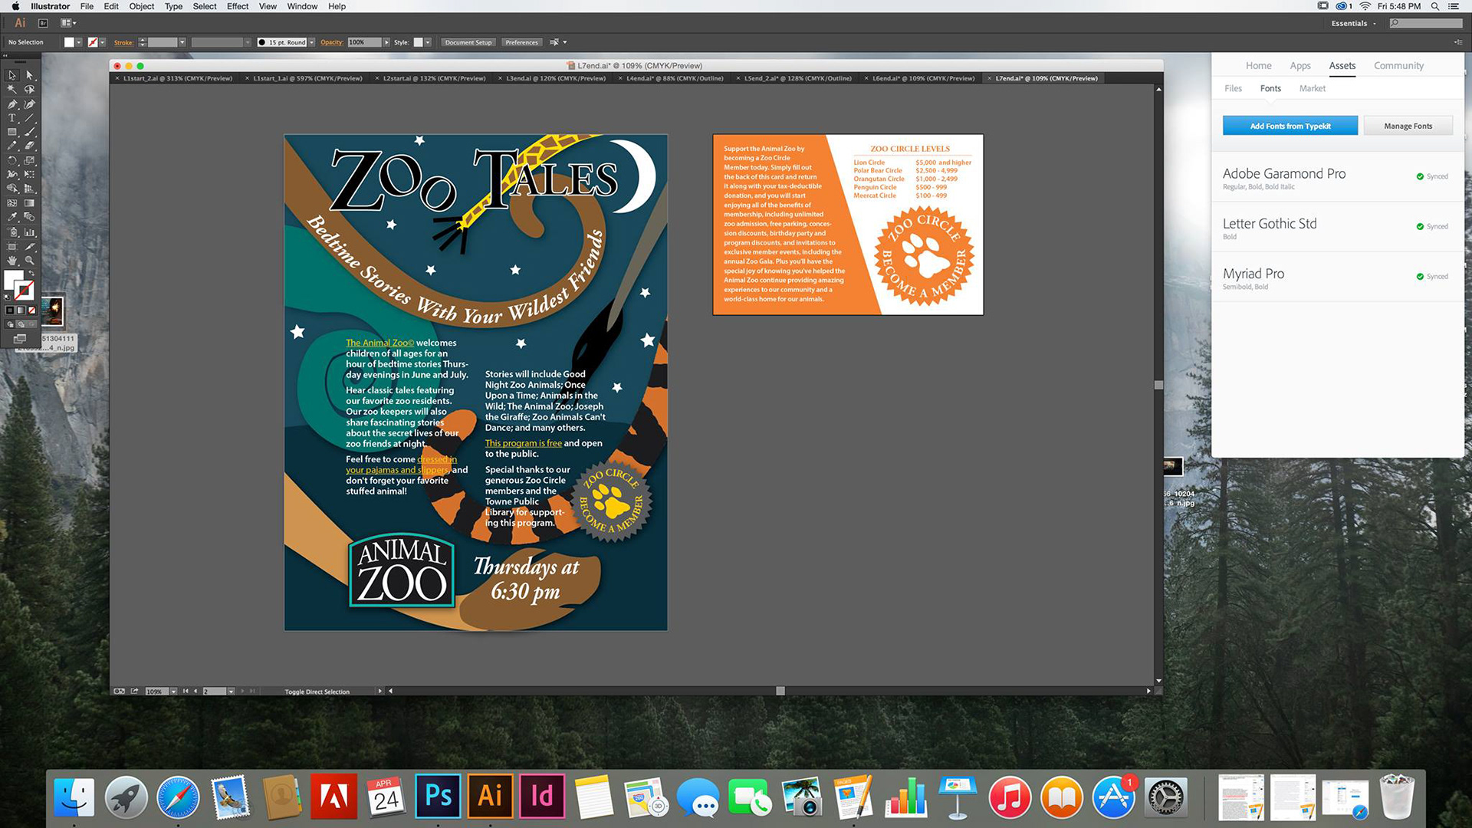The height and width of the screenshot is (828, 1472).
Task: Select the Eyedropper tool
Action: pos(11,217)
